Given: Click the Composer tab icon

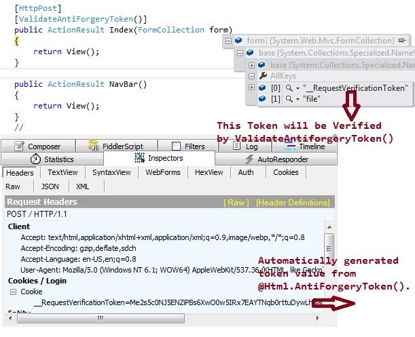Looking at the screenshot, I should [18, 146].
